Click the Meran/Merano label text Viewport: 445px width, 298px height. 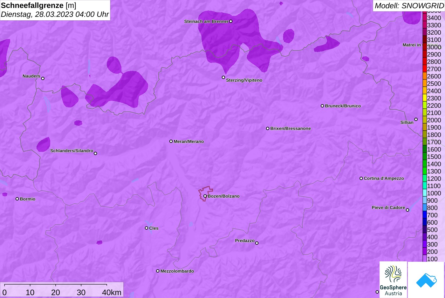189,141
